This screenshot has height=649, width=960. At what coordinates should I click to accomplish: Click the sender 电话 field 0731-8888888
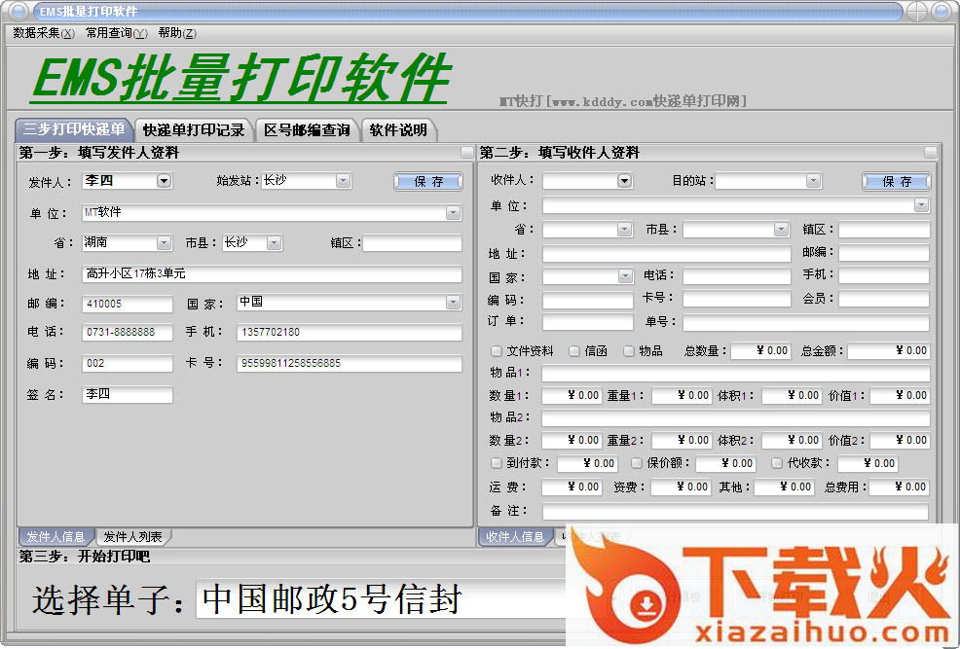pyautogui.click(x=128, y=332)
